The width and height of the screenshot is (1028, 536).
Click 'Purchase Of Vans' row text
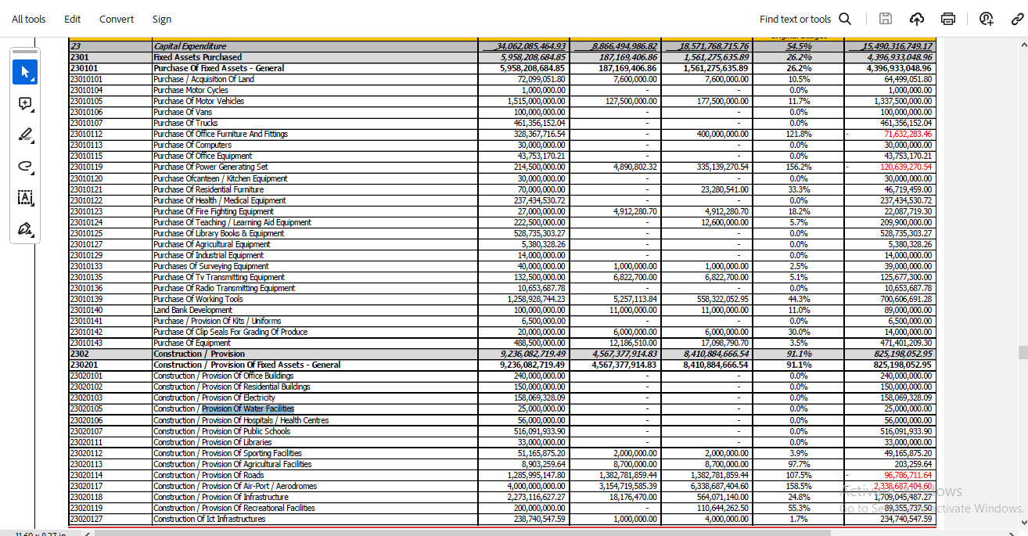coord(183,112)
